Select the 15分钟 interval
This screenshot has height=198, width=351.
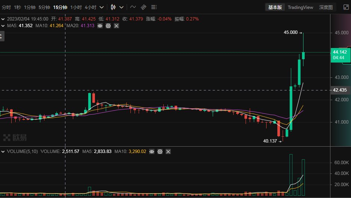point(60,7)
